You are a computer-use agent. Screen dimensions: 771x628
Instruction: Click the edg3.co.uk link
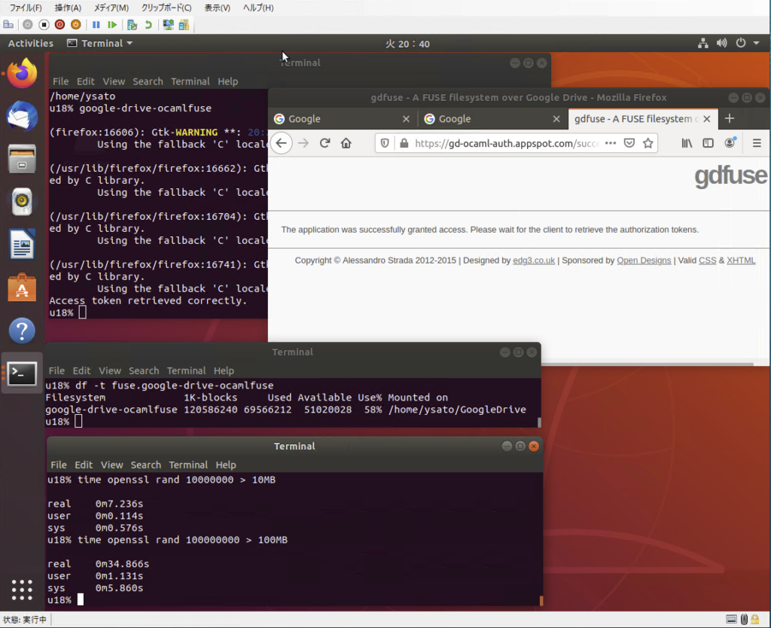535,261
